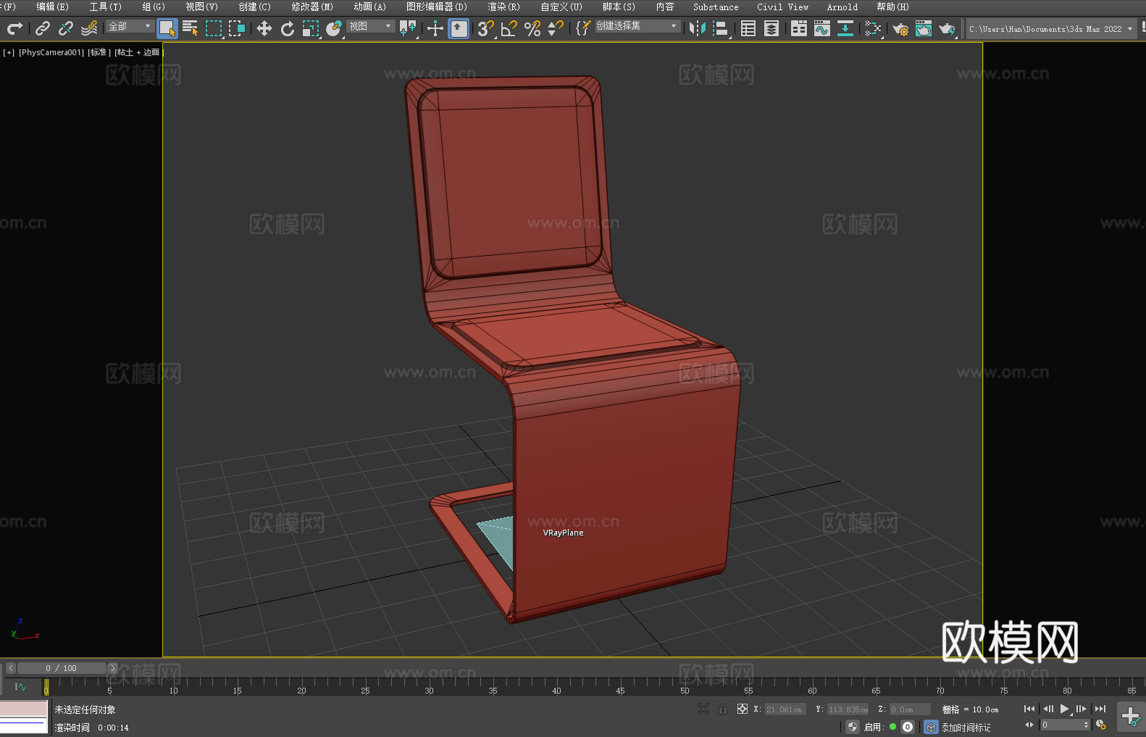Toggle the Ribbon display icon
This screenshot has width=1146, height=737.
[x=799, y=28]
